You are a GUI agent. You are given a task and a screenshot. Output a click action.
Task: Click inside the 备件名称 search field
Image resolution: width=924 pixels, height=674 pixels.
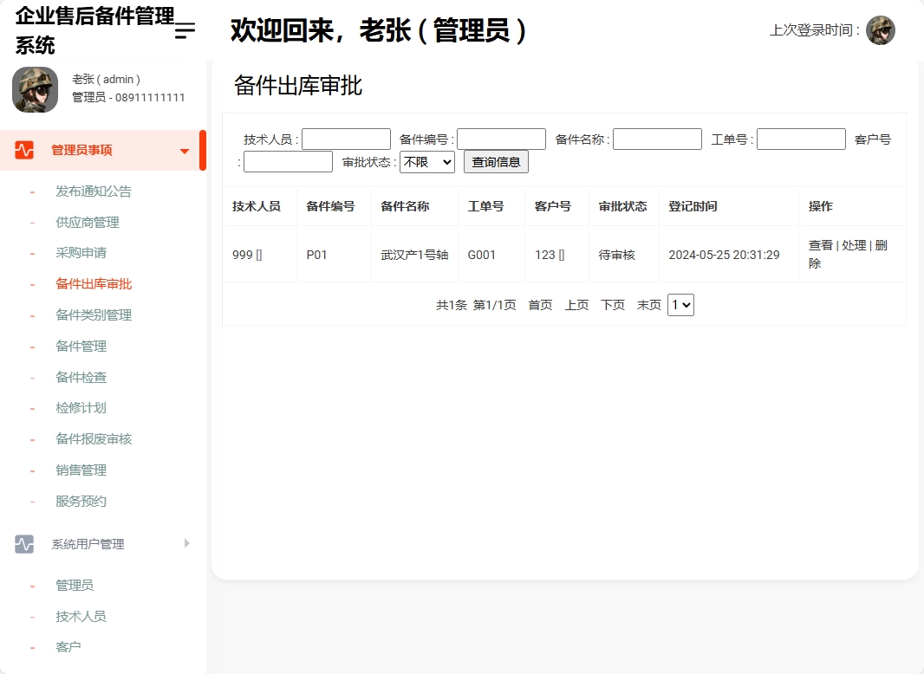pyautogui.click(x=657, y=139)
